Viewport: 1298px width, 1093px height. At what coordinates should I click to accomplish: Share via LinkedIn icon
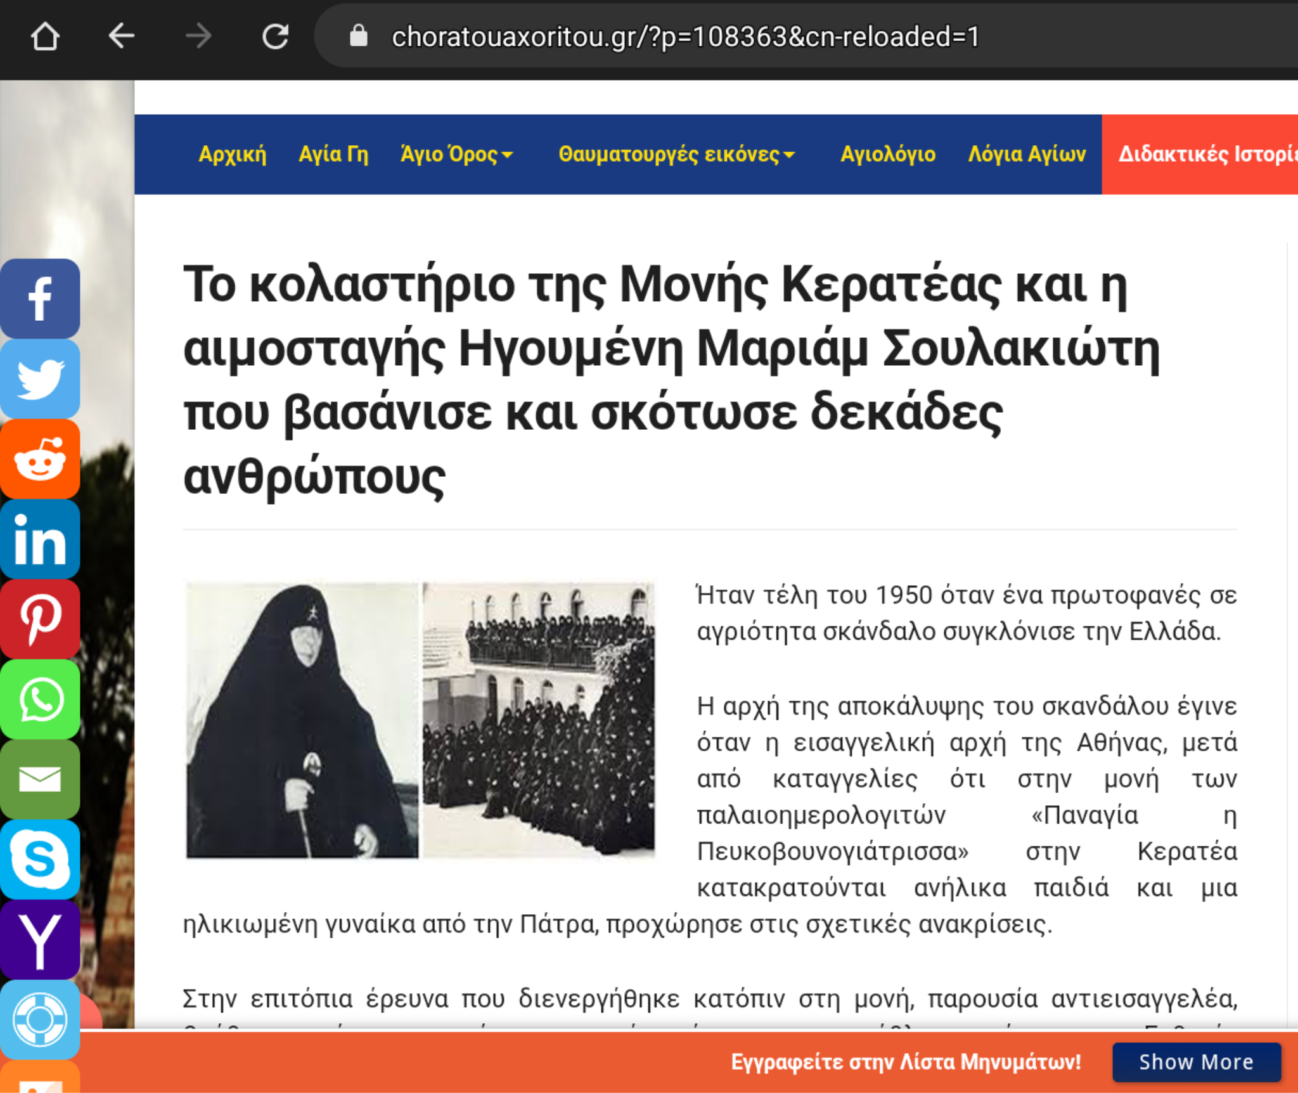point(40,539)
